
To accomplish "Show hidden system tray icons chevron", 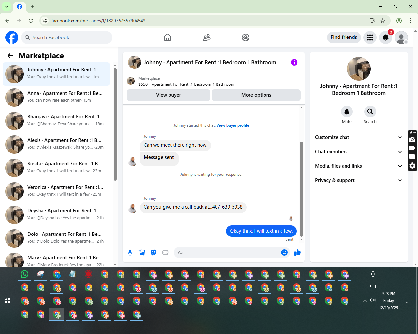I will point(365,300).
